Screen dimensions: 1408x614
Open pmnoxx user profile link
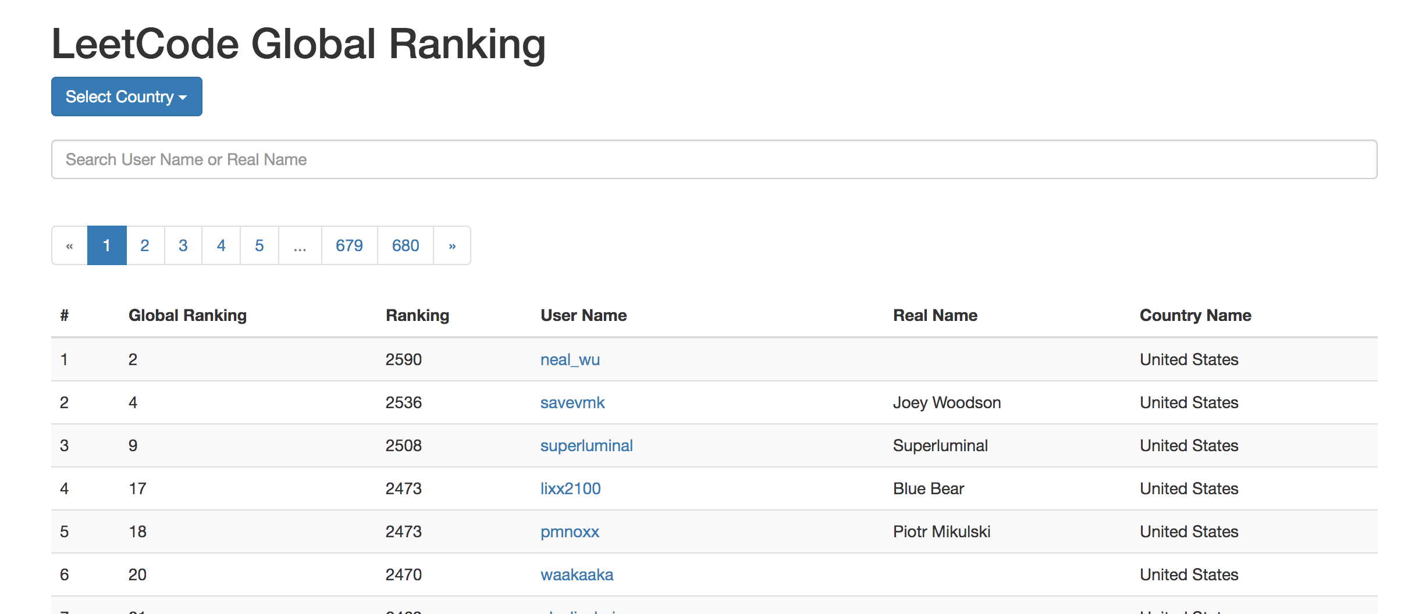tap(570, 531)
